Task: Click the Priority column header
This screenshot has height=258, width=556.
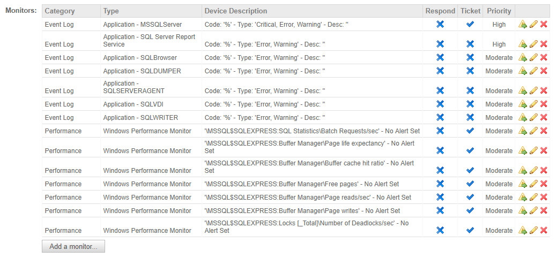Action: (x=499, y=11)
